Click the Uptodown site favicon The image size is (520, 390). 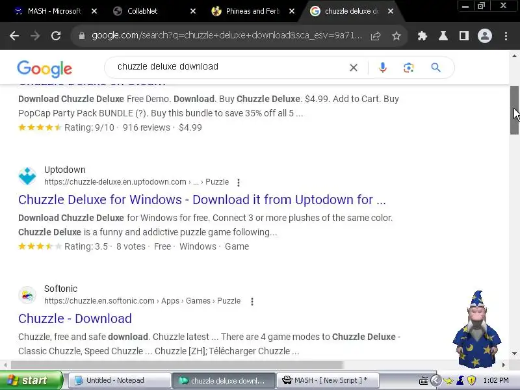pos(27,175)
